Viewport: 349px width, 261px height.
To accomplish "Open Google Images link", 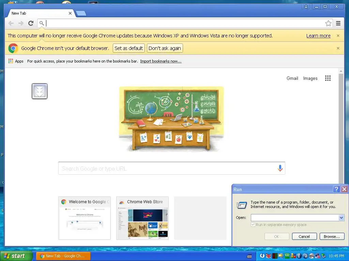I will 310,78.
